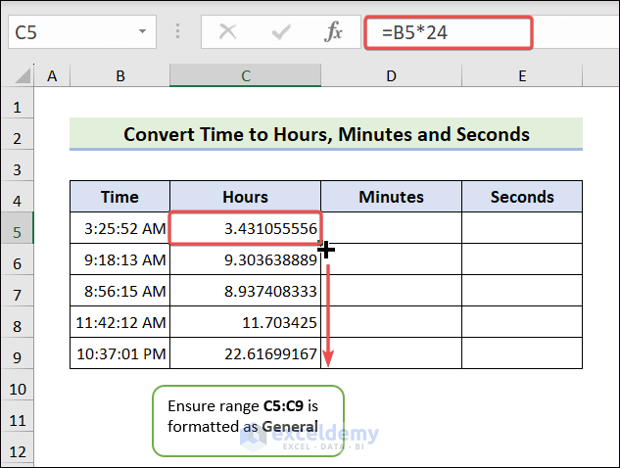This screenshot has height=468, width=620.
Task: Click empty Minutes cell in row 7
Action: (x=391, y=291)
